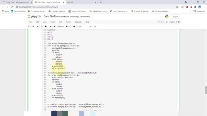Screen dimensions: 207x116
Task: Open Conference Alerts bookmark
Action: click(x=37, y=11)
